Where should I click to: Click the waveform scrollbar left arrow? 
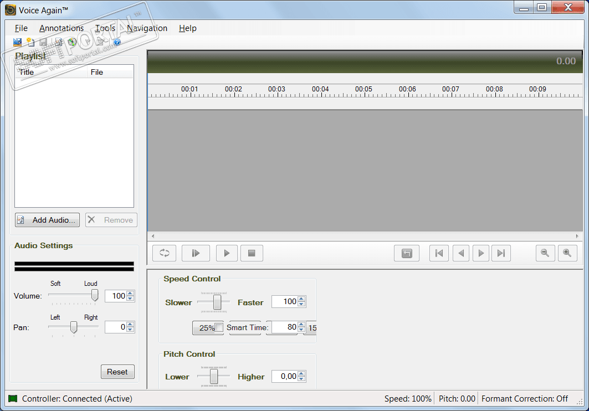(153, 236)
